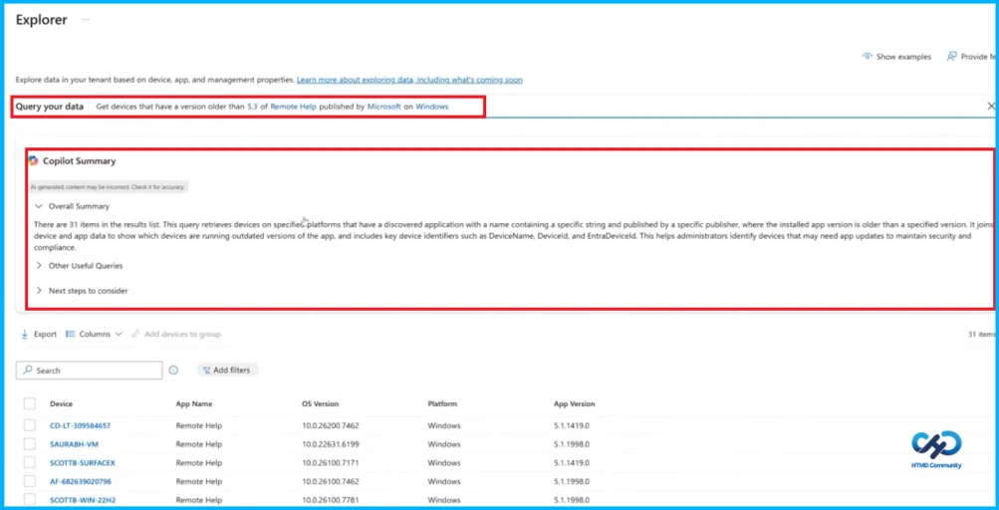Click the Export button
Screen dimensions: 999x510
38,334
